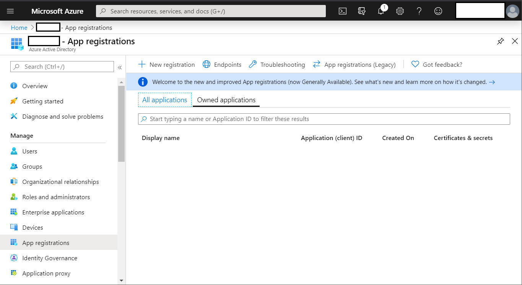Click the Troubleshooting button label
Image resolution: width=522 pixels, height=285 pixels.
tap(283, 65)
